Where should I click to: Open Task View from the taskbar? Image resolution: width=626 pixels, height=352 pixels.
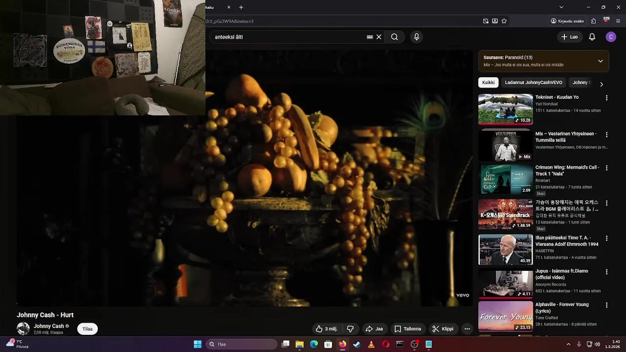coord(286,344)
